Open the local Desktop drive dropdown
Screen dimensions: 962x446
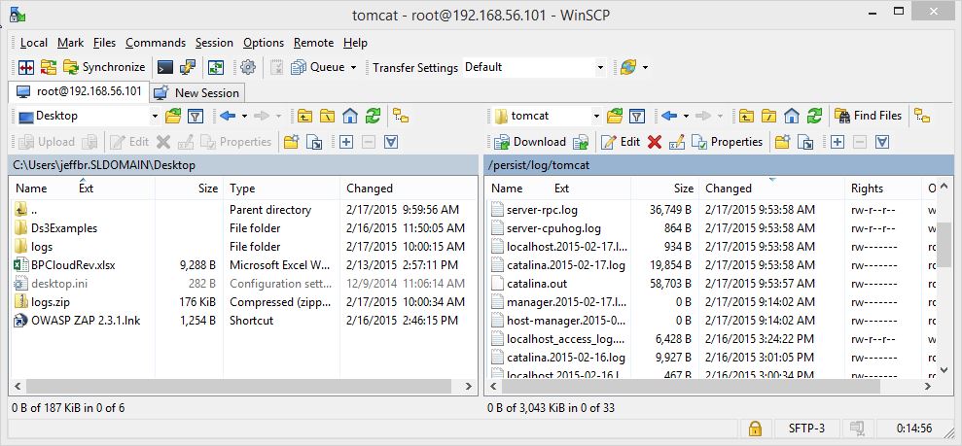pos(156,116)
